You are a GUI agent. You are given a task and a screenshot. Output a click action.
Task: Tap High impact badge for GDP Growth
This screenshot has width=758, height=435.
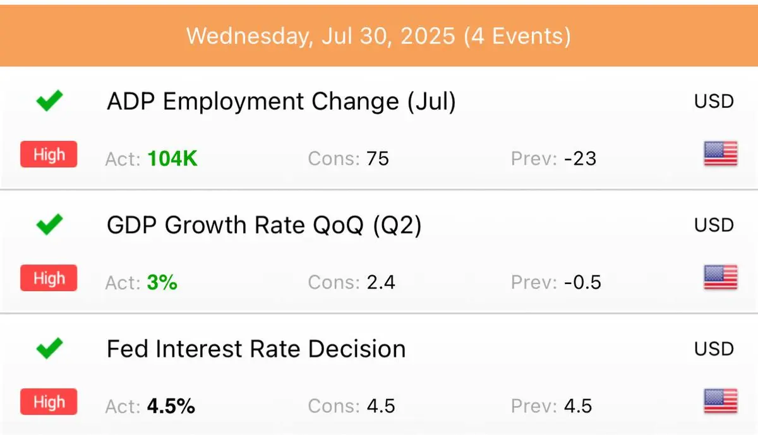coord(49,278)
